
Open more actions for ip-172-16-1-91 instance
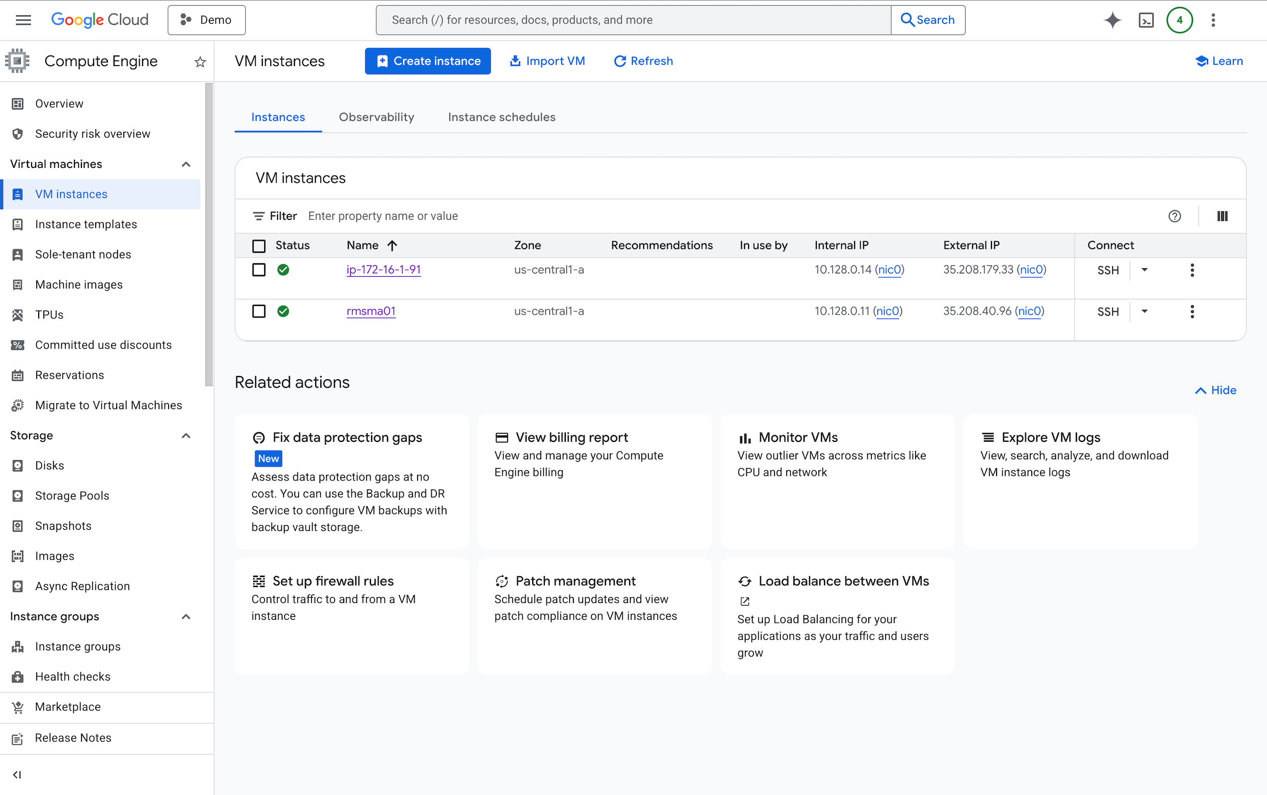coord(1192,270)
